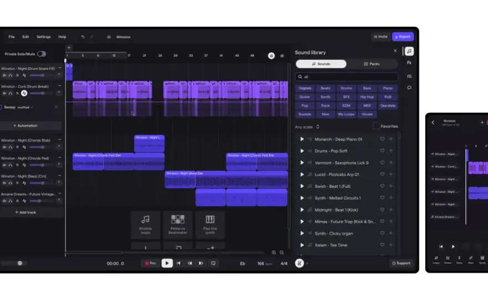The height and width of the screenshot is (299, 488).
Task: Click the sound library search field
Action: [x=347, y=77]
